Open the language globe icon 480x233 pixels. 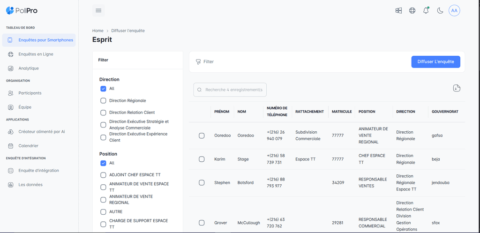(412, 11)
